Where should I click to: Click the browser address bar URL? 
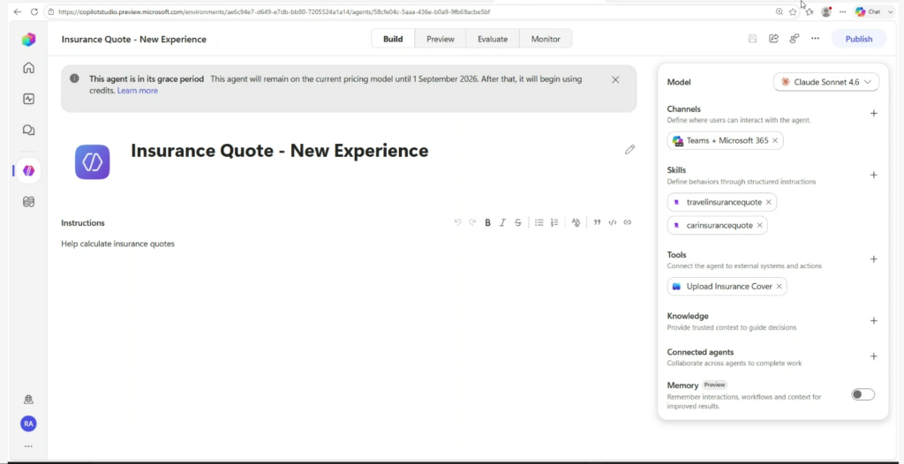click(274, 11)
